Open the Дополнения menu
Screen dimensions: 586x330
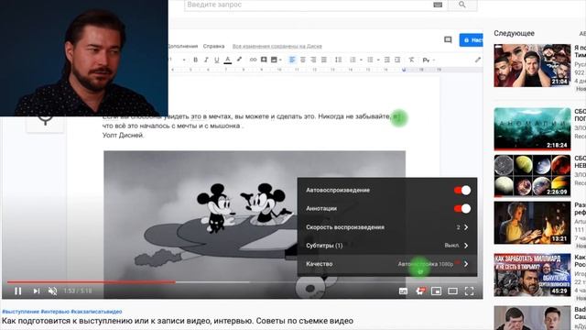coord(183,46)
